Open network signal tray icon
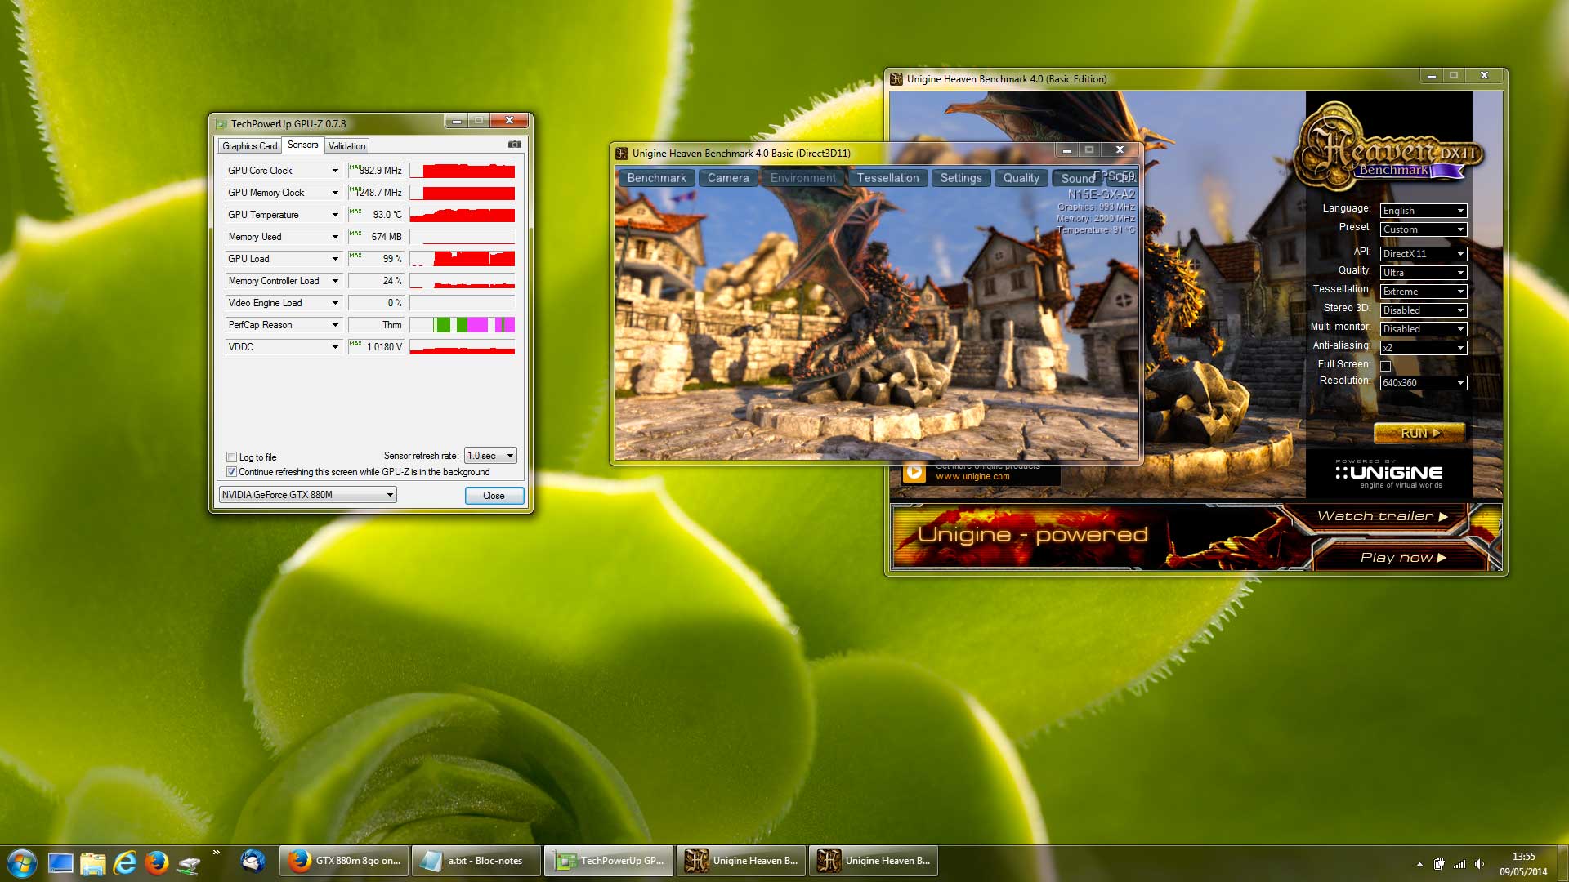Image resolution: width=1569 pixels, height=882 pixels. (x=1459, y=864)
